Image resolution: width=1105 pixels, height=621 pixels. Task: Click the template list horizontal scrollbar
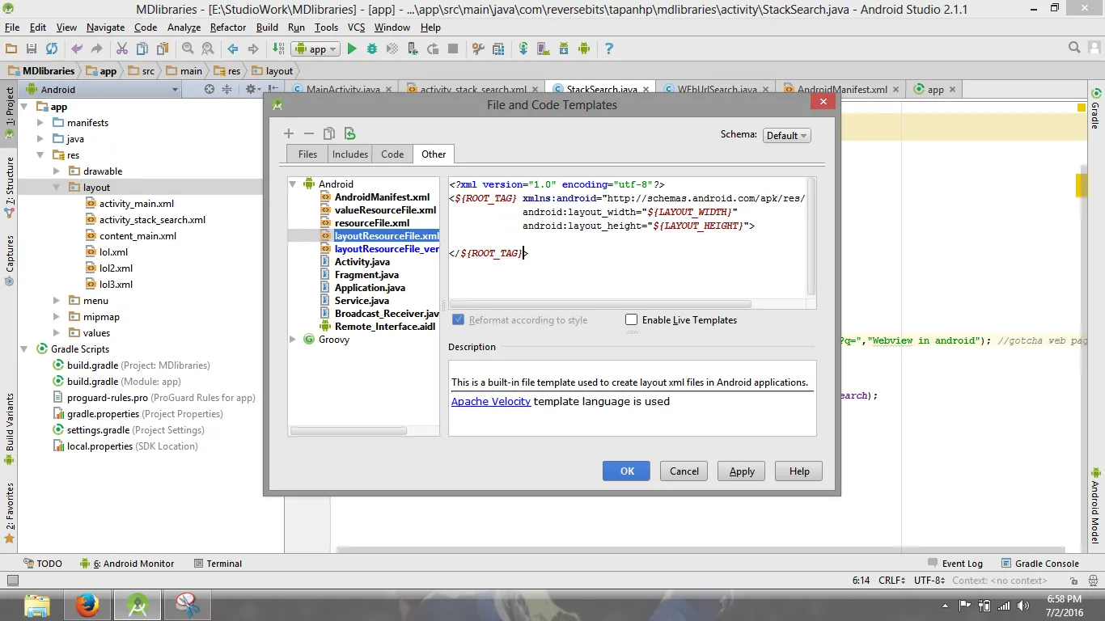[349, 431]
